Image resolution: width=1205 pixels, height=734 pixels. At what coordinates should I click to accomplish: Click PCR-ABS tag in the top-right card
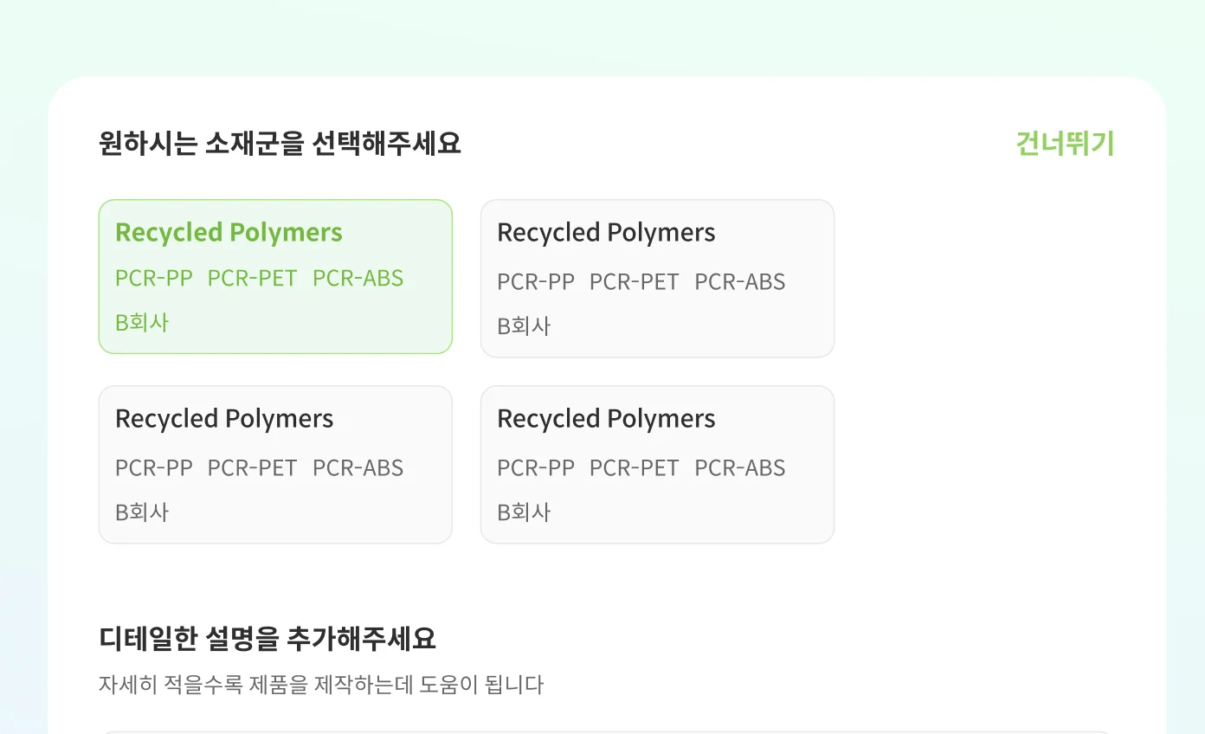[x=740, y=281]
